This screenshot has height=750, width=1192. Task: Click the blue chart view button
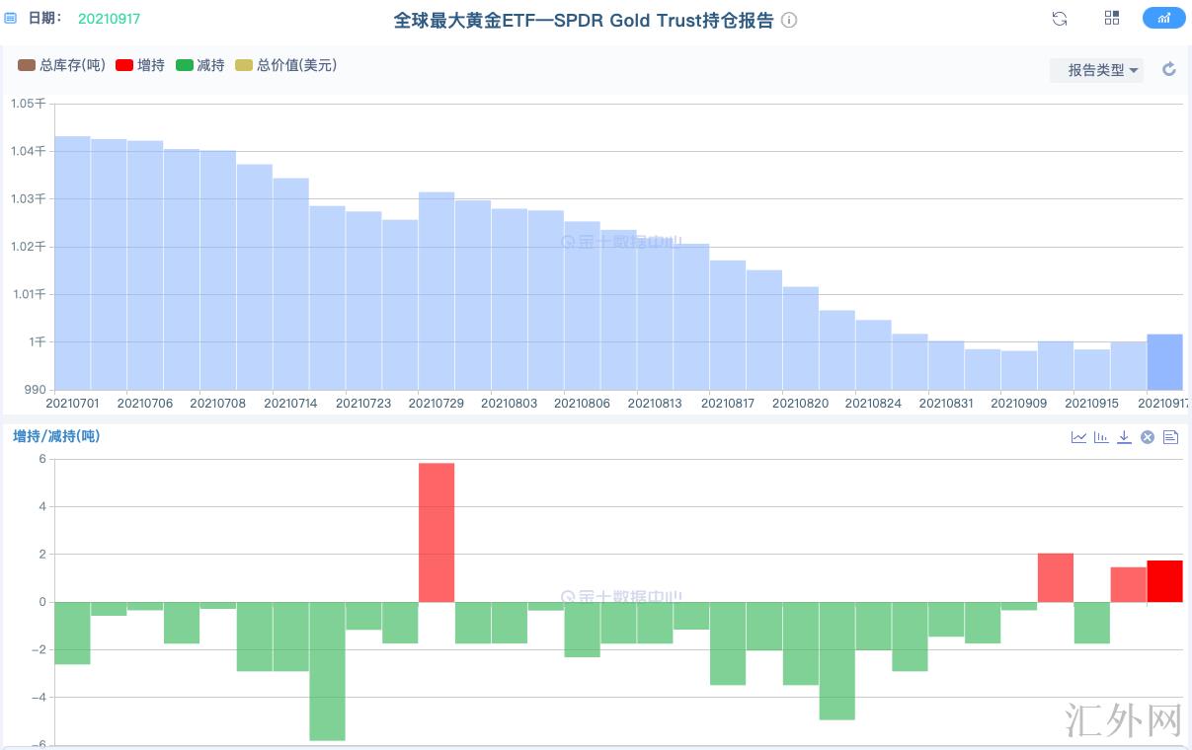[x=1163, y=19]
